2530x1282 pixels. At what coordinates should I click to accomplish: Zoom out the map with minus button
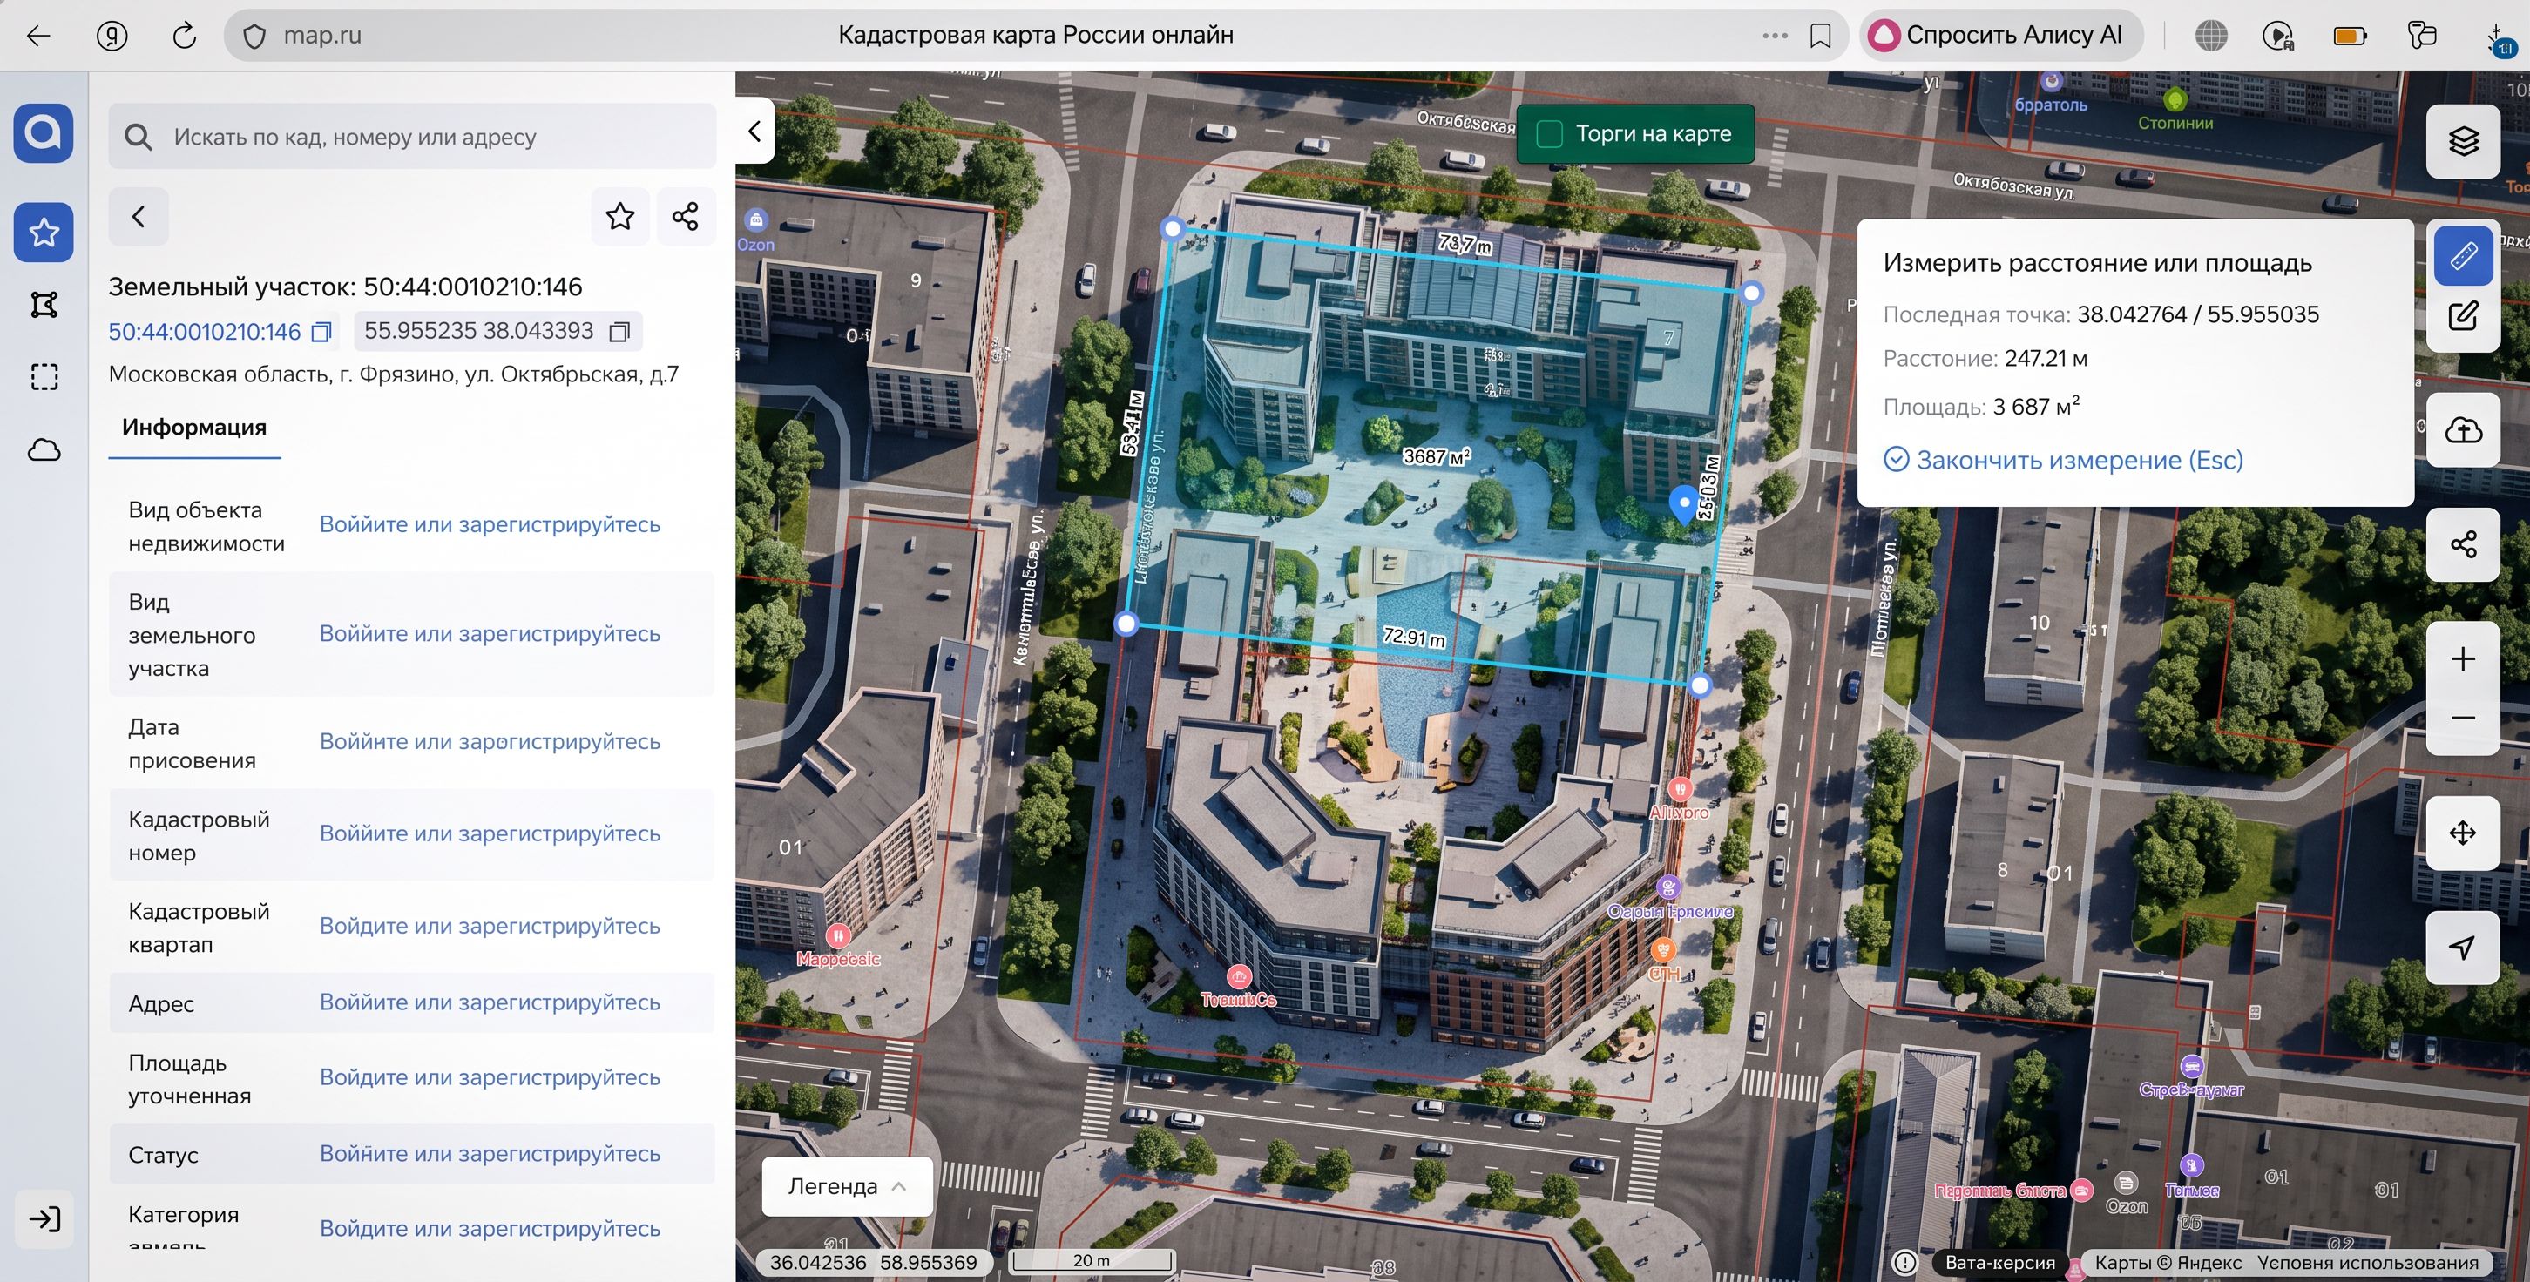(2462, 719)
